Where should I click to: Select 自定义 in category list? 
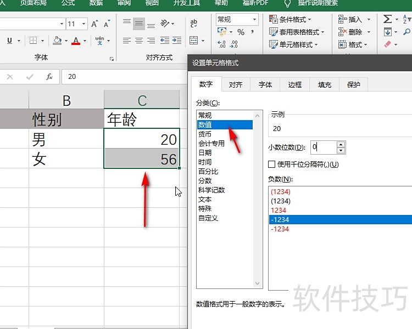tap(225, 218)
